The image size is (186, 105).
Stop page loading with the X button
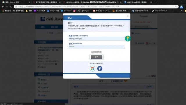point(11,7)
